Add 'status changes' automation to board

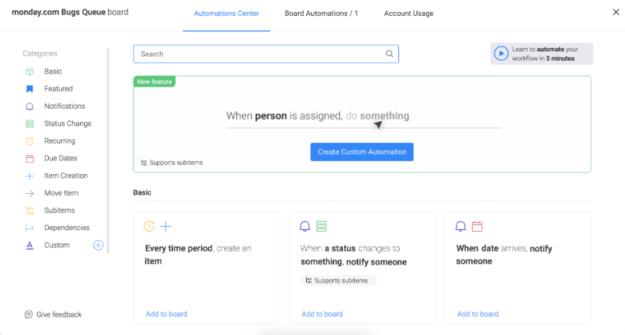coord(322,314)
